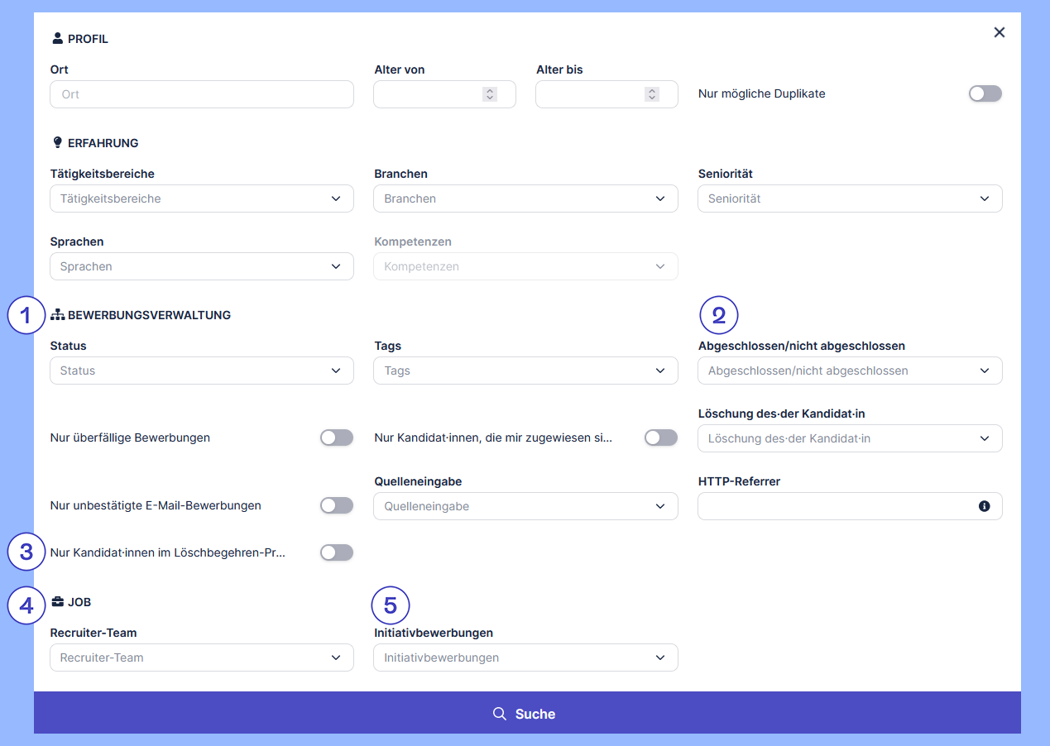Click the Erfahrung lightbulb icon
The width and height of the screenshot is (1050, 746).
pos(57,142)
